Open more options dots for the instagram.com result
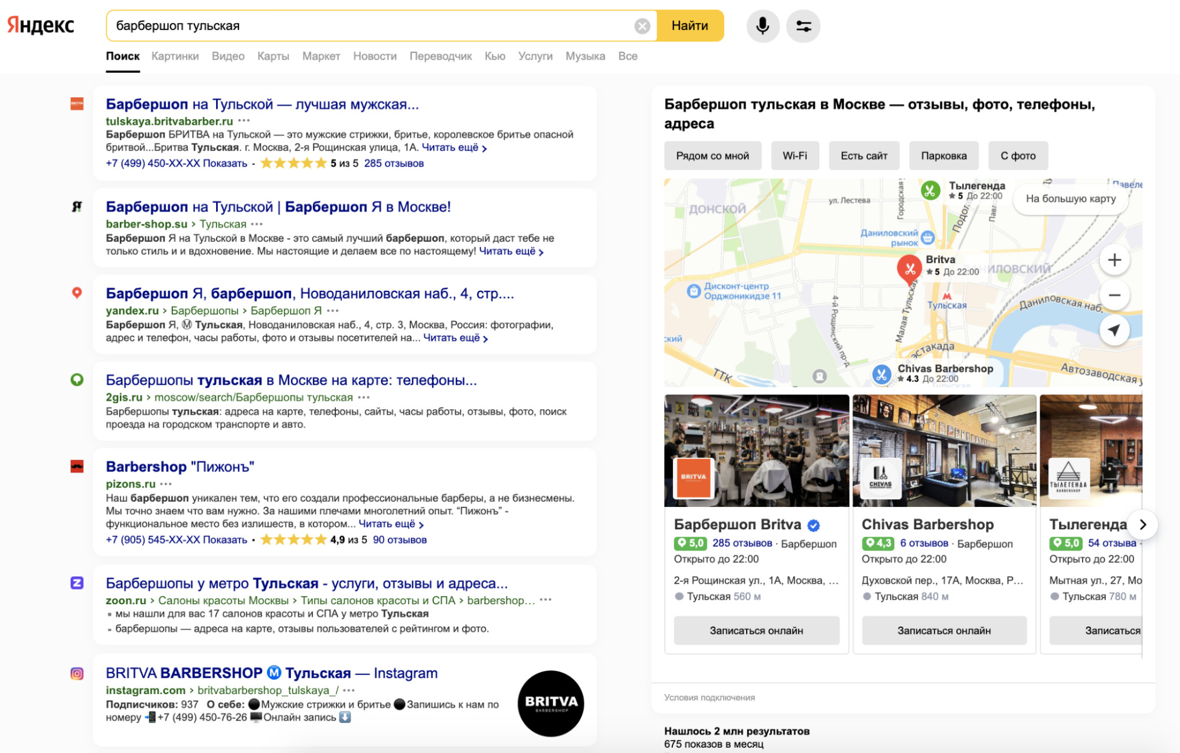1180x753 pixels. click(349, 690)
